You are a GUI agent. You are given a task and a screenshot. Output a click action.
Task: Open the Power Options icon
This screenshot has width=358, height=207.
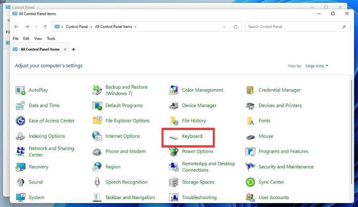[174, 152]
